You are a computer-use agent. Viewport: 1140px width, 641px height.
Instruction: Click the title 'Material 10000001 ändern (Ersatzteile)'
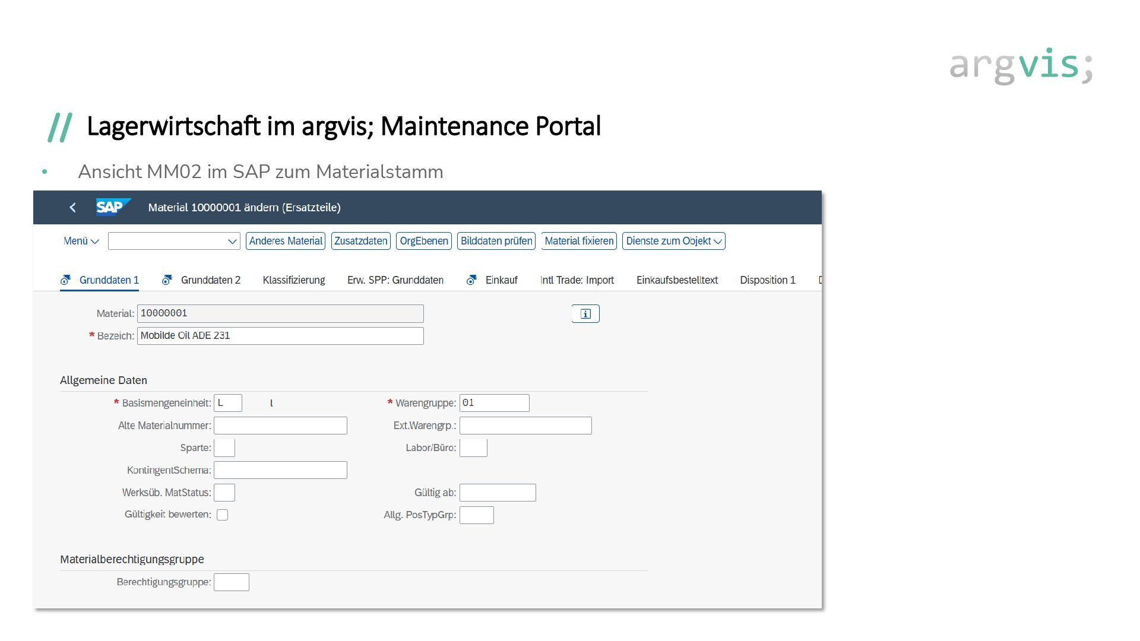(245, 208)
